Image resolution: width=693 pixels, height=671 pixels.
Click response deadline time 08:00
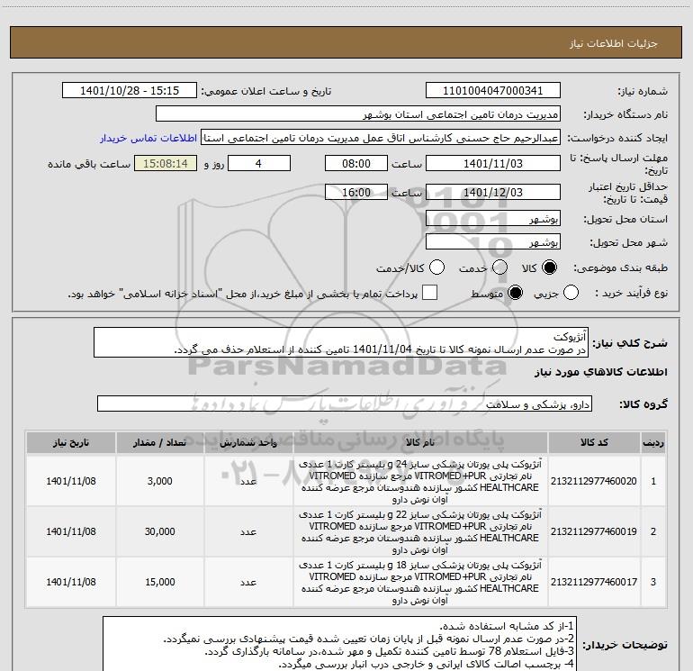click(x=356, y=163)
